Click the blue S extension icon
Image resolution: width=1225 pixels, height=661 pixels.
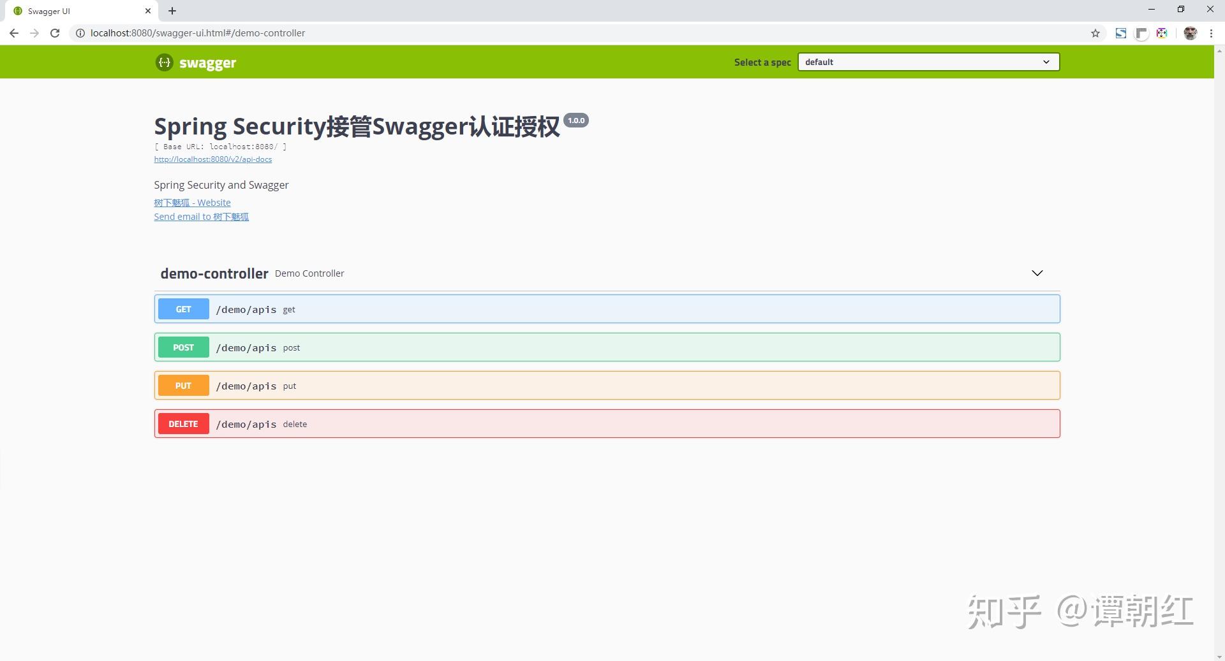pyautogui.click(x=1121, y=33)
